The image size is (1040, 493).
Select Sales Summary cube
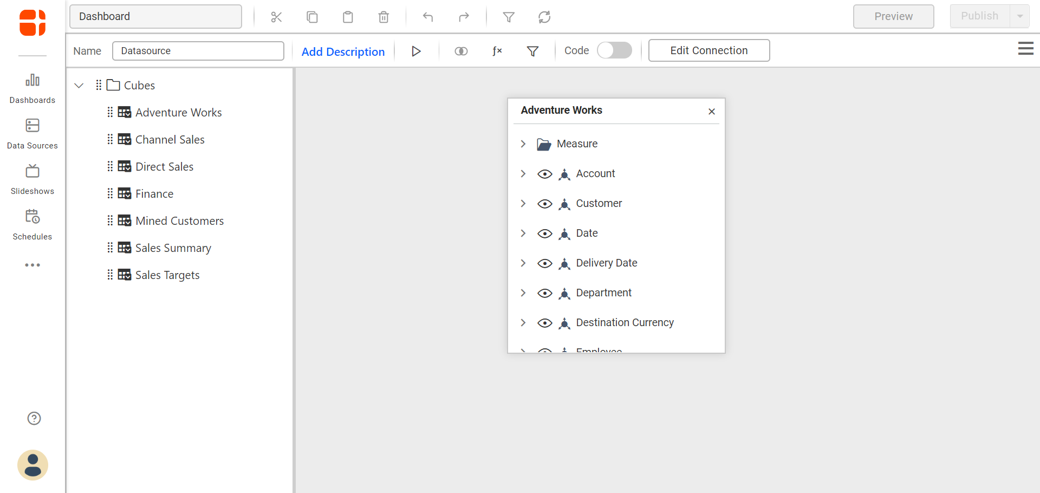(x=173, y=248)
